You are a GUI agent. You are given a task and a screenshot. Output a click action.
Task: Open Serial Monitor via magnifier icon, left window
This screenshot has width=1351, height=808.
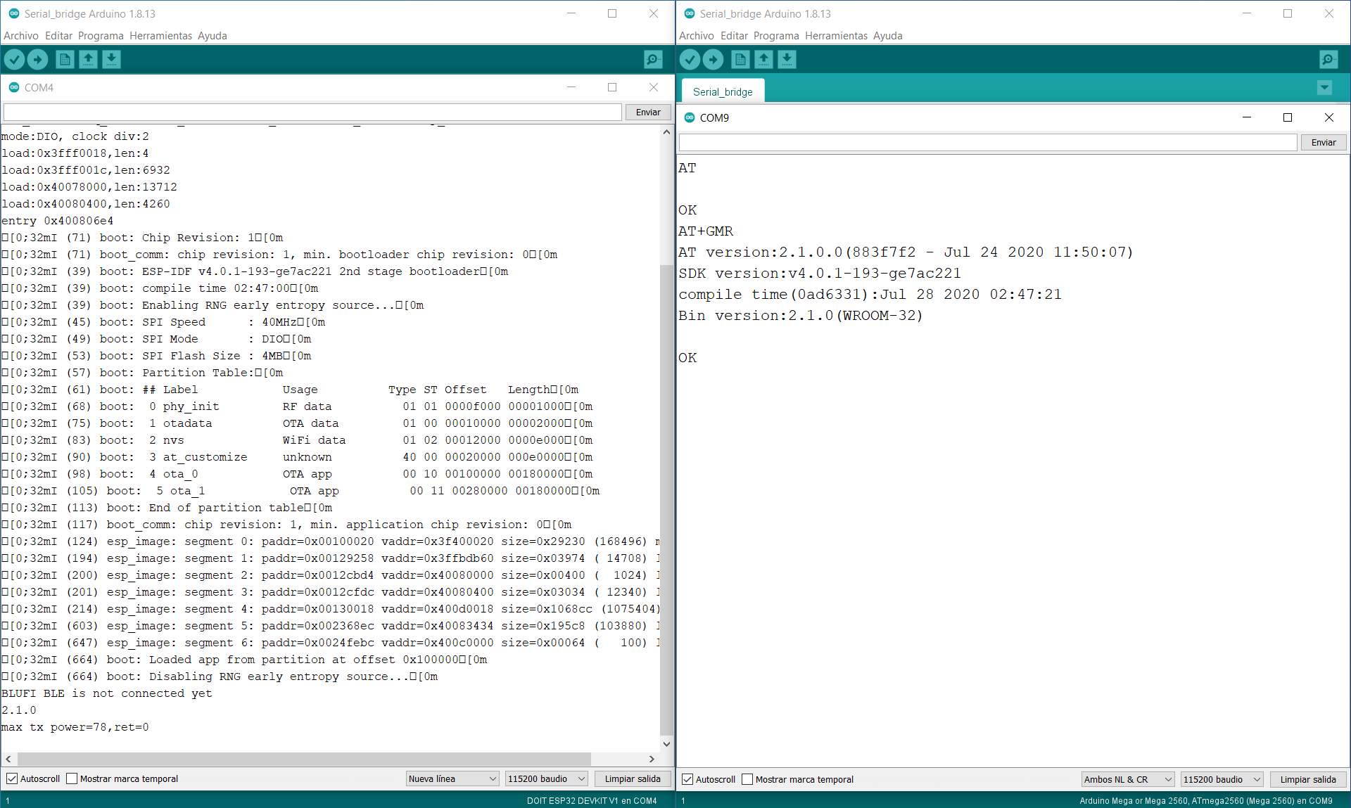tap(652, 59)
